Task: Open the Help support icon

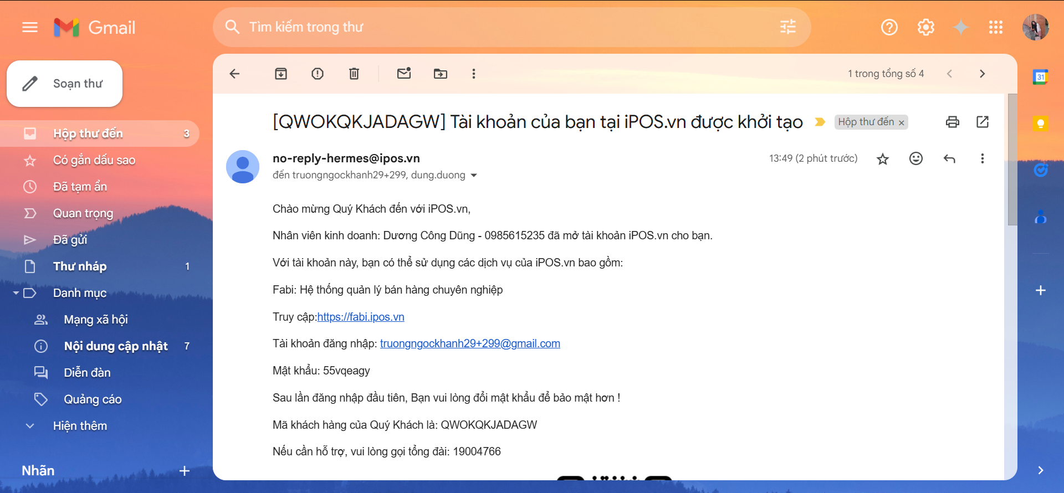Action: pyautogui.click(x=889, y=27)
